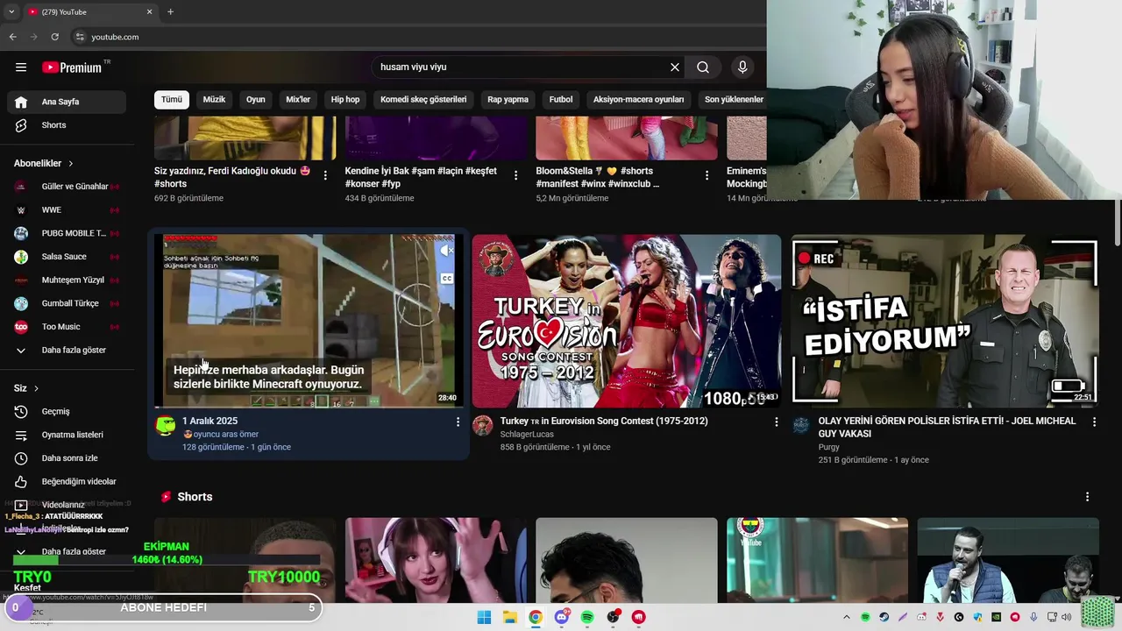Expand the Siz section arrow

[x=36, y=388]
